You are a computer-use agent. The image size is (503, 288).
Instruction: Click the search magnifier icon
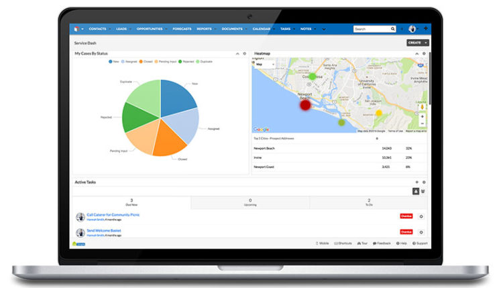pos(393,29)
